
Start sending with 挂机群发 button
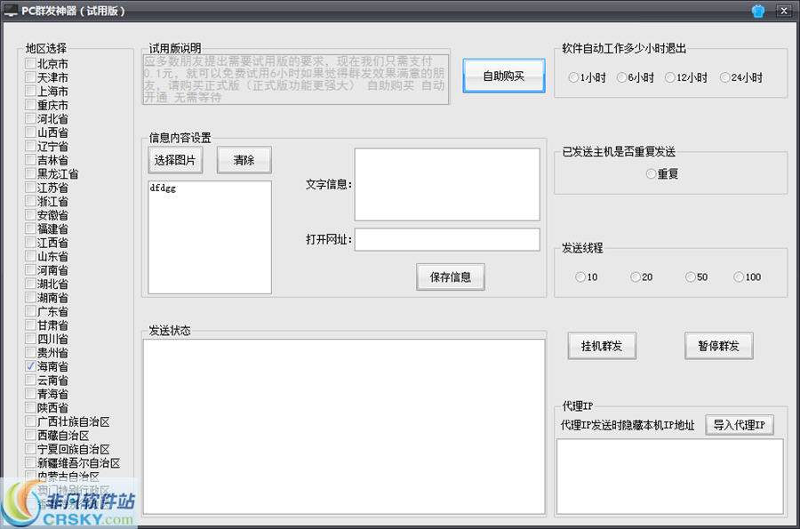[601, 347]
